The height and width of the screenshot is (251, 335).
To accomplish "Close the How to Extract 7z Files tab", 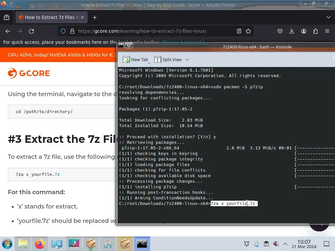I will [82, 17].
